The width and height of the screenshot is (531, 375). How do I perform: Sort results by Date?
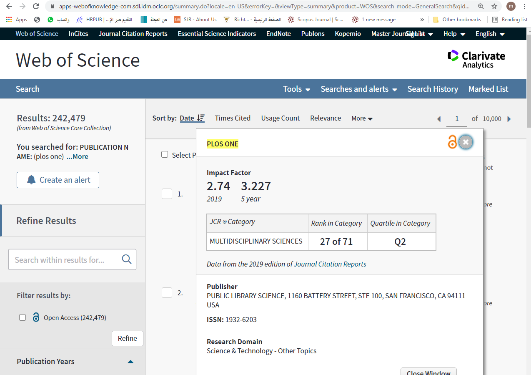(187, 118)
